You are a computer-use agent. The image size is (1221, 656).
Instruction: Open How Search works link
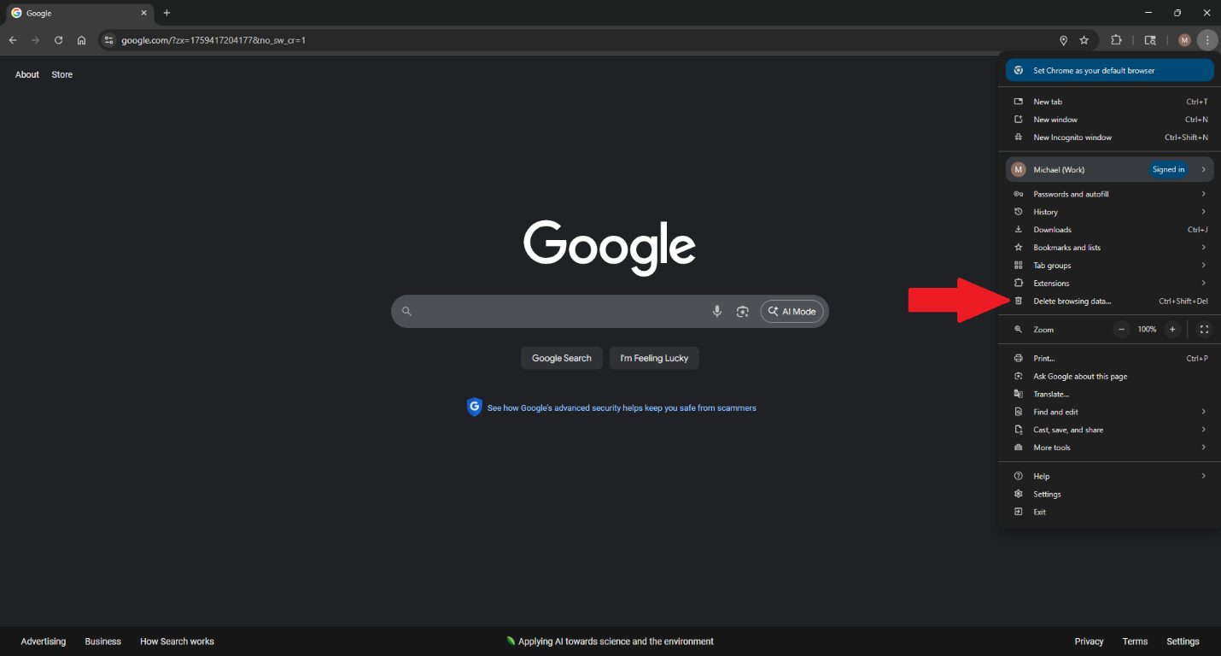point(177,641)
